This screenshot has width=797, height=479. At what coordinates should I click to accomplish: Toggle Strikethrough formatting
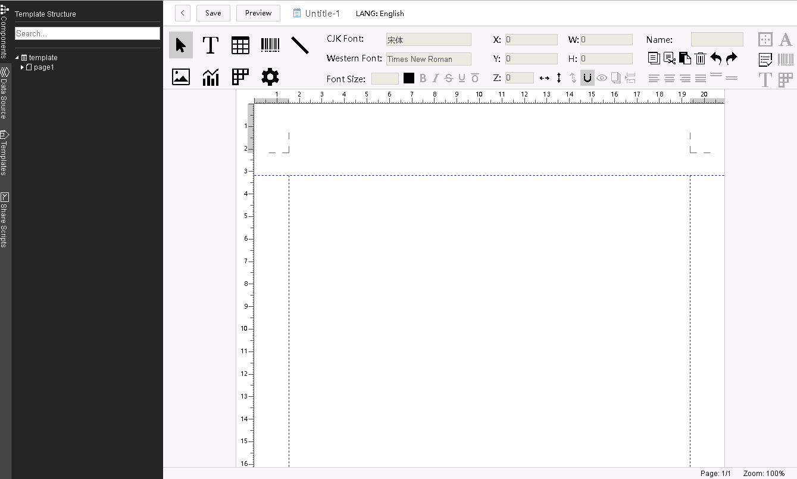[x=449, y=78]
